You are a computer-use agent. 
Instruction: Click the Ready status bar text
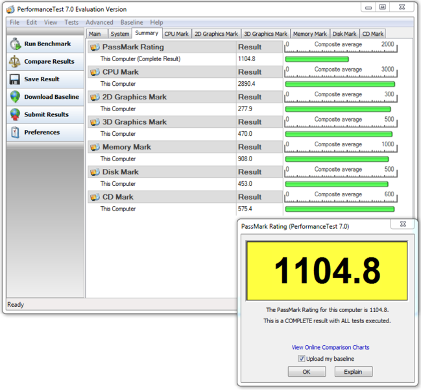[16, 305]
